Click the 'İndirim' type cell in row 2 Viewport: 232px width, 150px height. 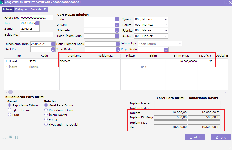pyautogui.click(x=19, y=67)
